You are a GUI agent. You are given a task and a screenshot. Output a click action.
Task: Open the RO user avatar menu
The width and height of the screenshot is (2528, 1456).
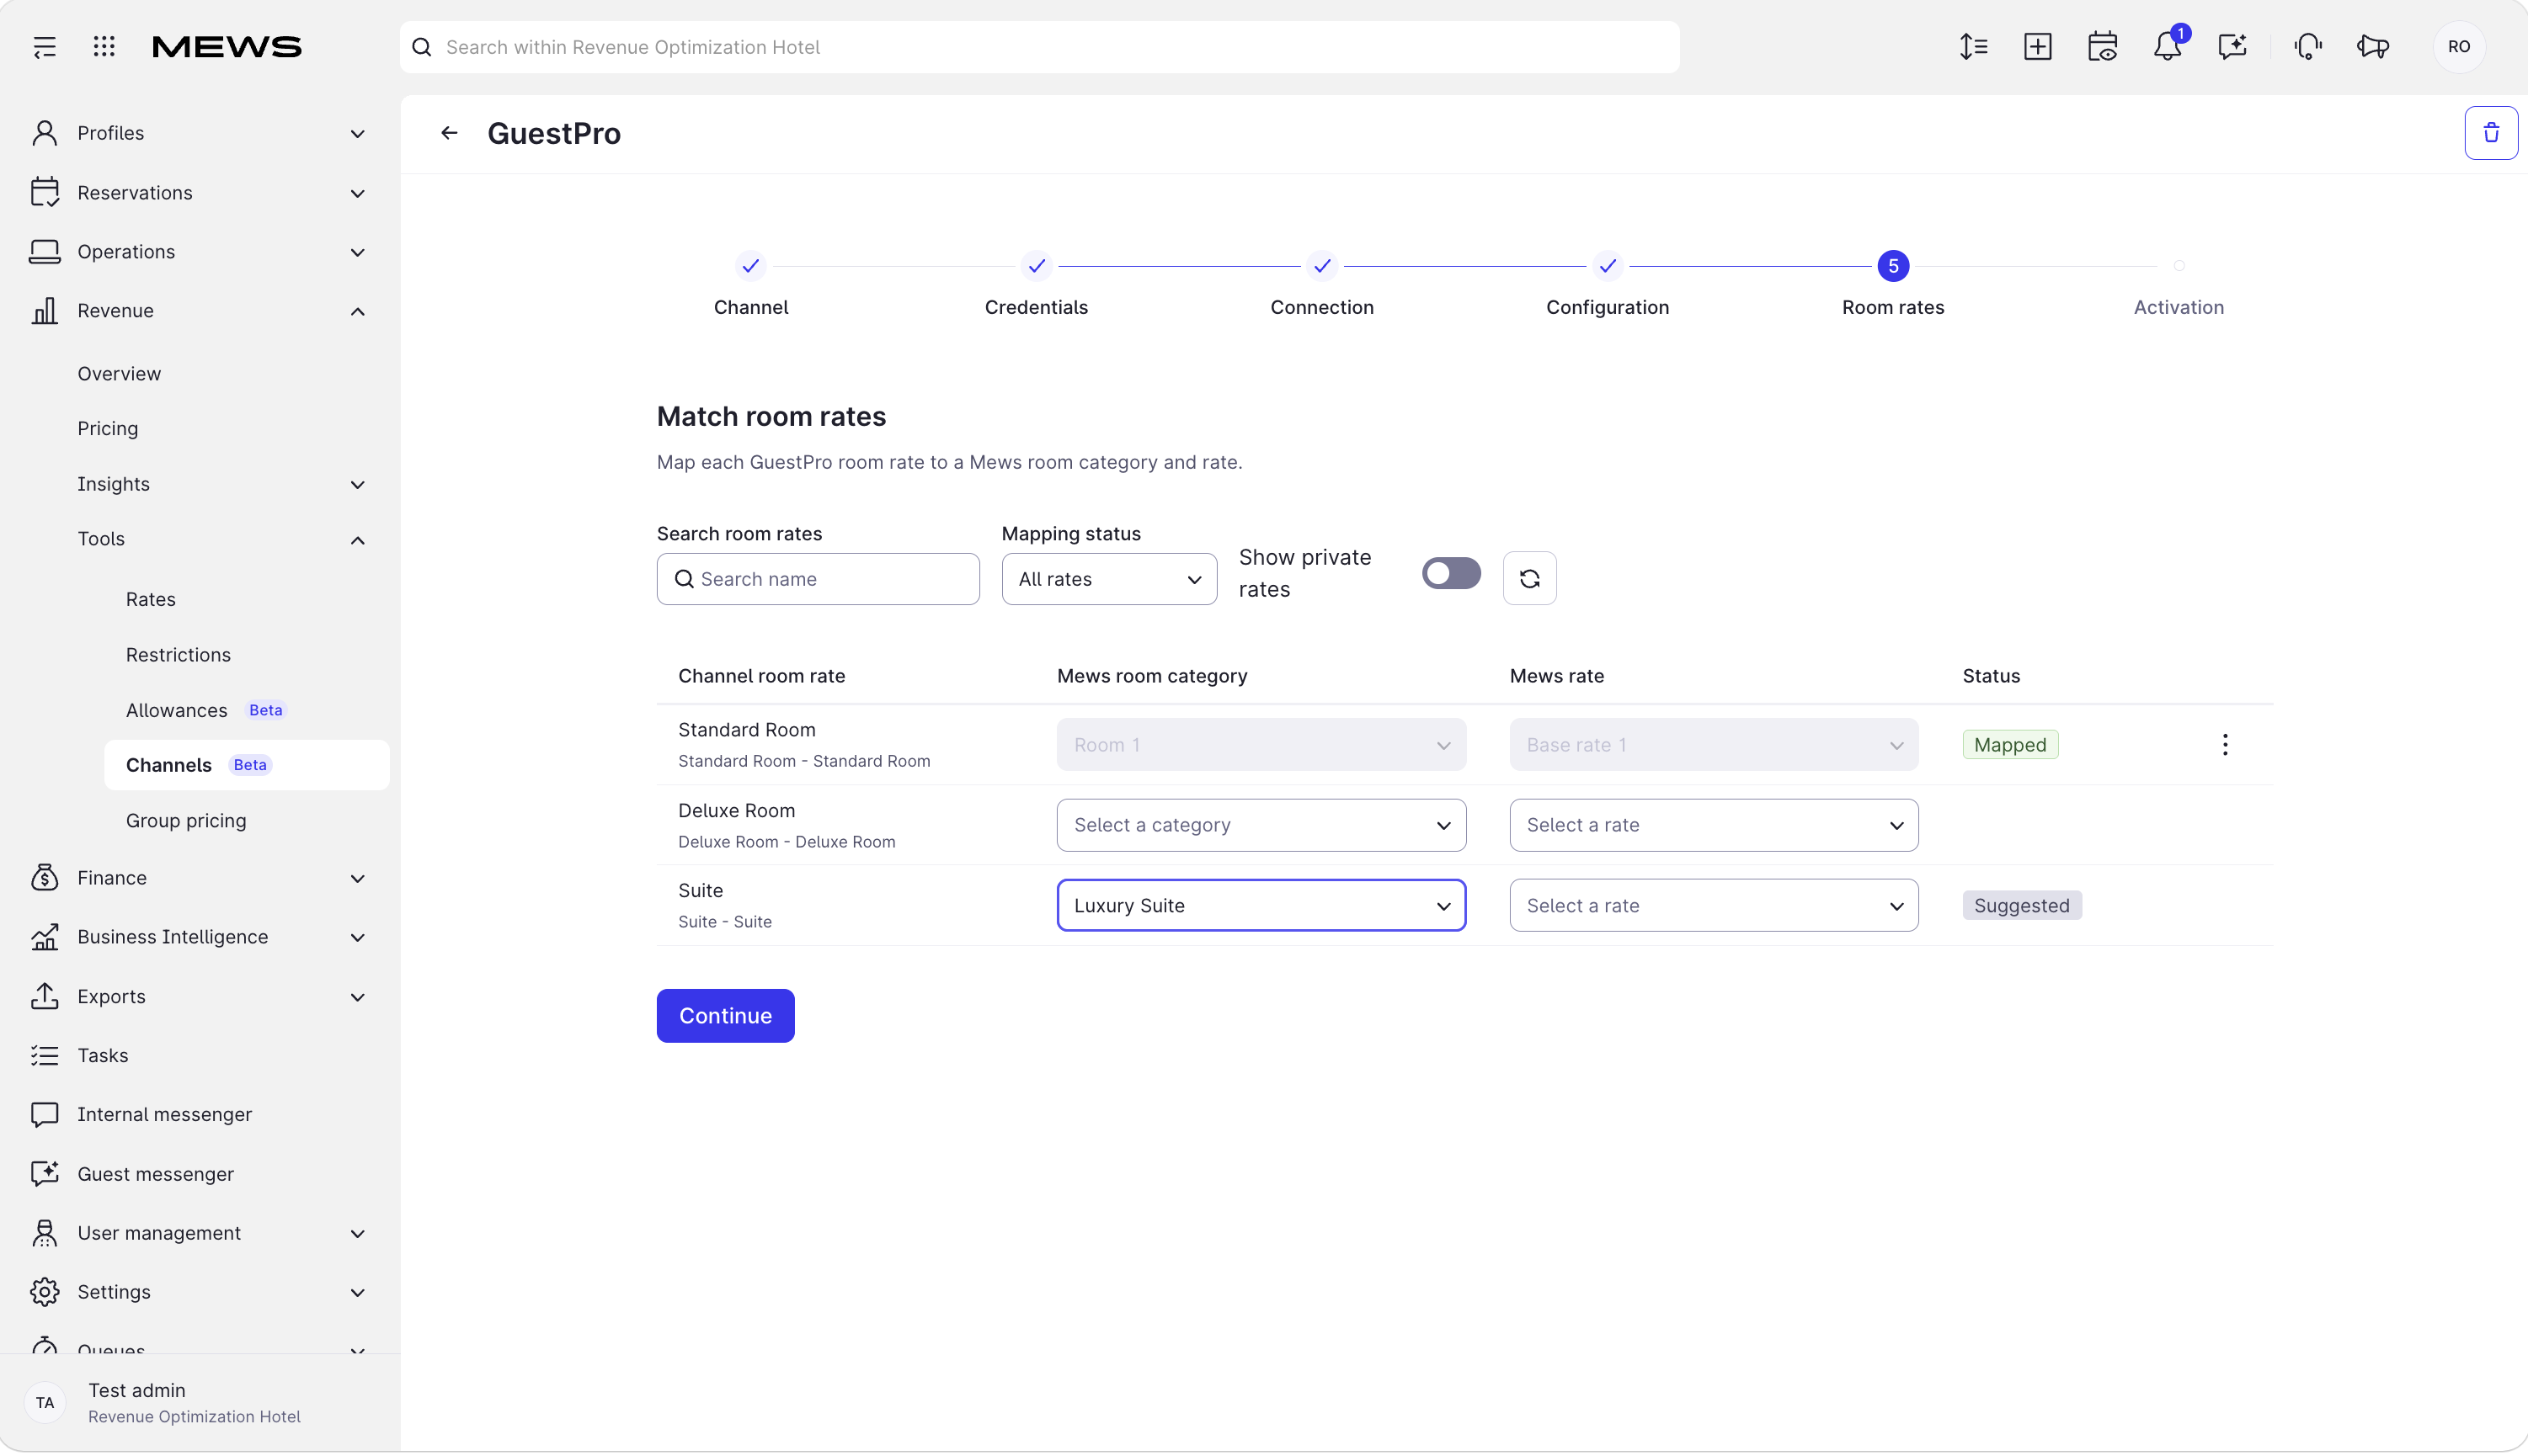coord(2459,47)
